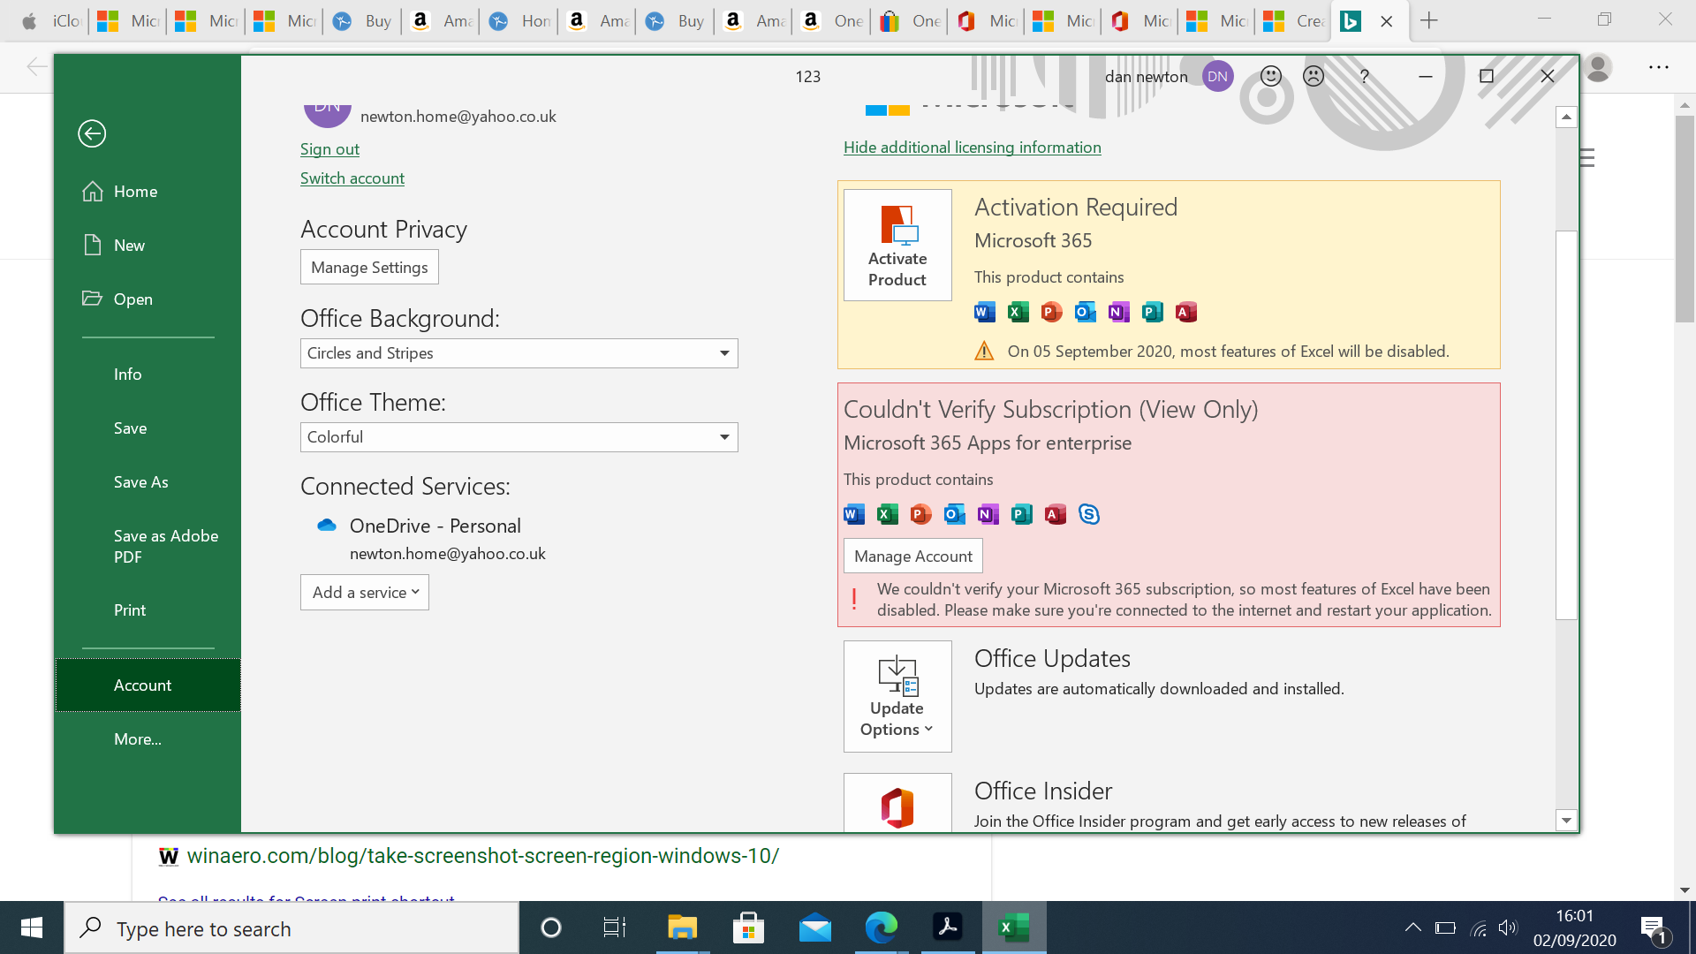Image resolution: width=1696 pixels, height=954 pixels.
Task: Click the Excel icon on the taskbar
Action: tap(1013, 927)
